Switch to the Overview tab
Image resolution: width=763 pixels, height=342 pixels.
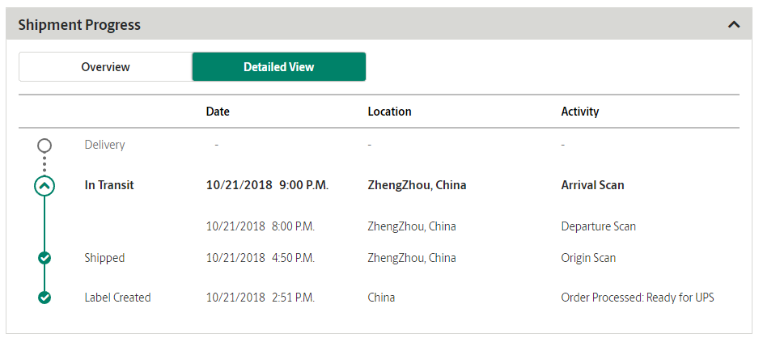106,66
